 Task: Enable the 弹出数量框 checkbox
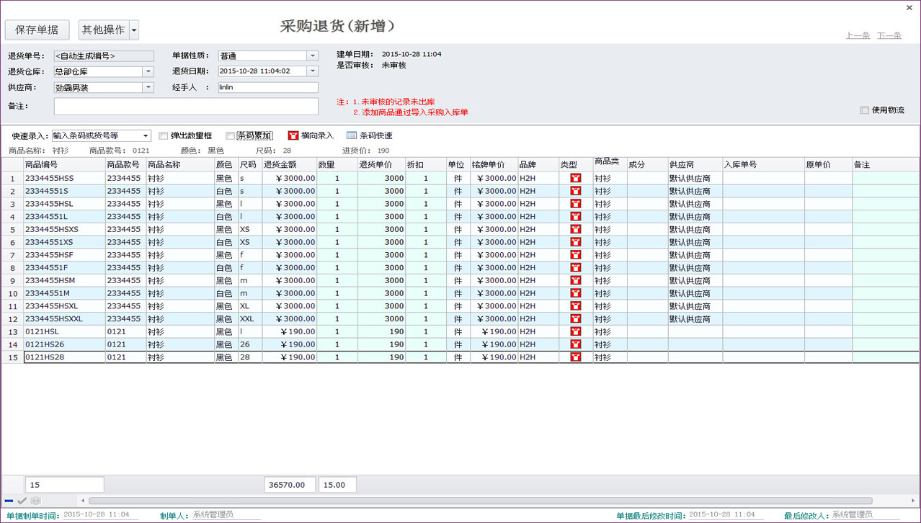point(164,136)
